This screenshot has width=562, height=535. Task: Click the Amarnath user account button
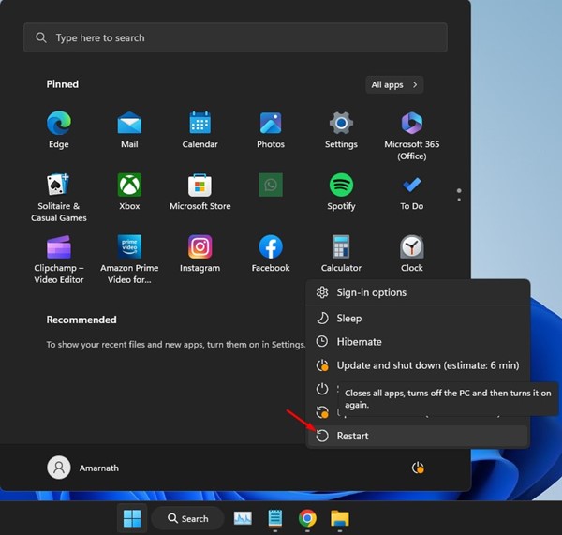click(85, 468)
